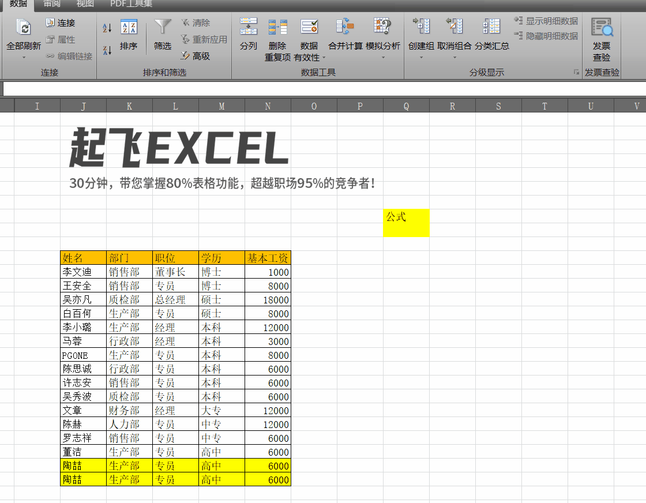Select the cell containing 大专

221,410
